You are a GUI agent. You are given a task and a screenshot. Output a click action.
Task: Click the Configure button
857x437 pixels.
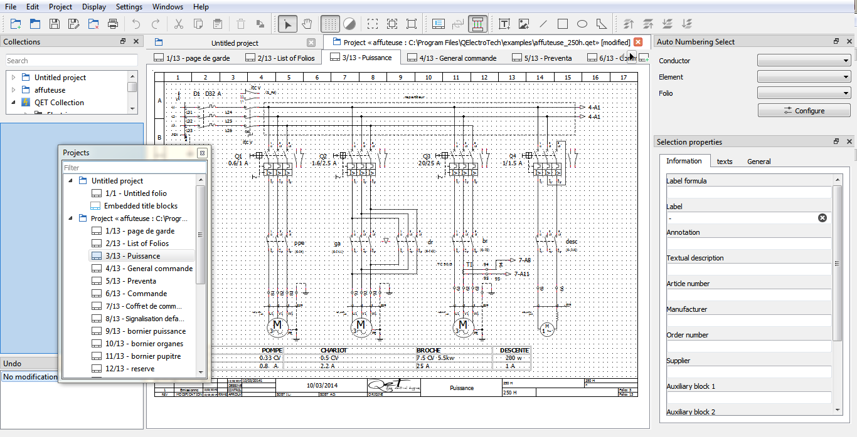coord(804,110)
